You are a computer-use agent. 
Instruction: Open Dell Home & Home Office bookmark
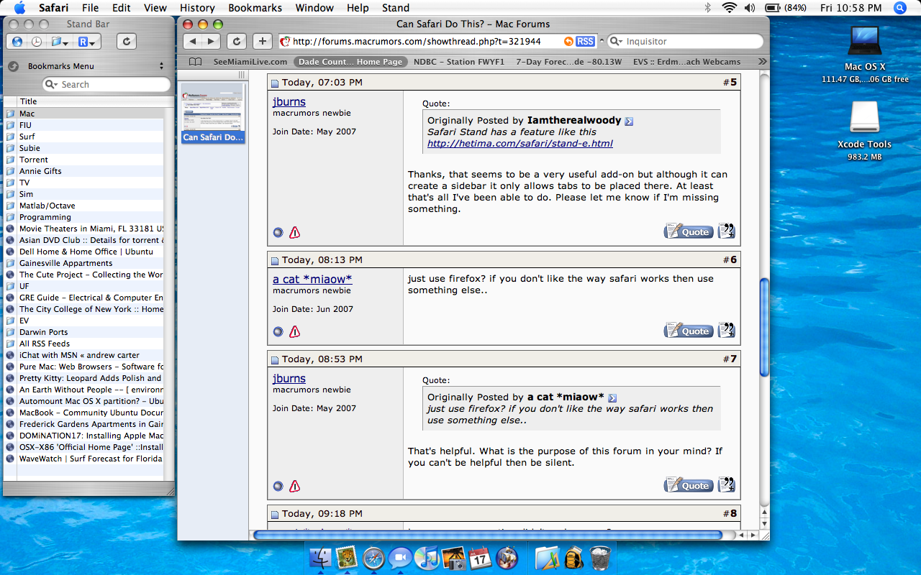(84, 252)
